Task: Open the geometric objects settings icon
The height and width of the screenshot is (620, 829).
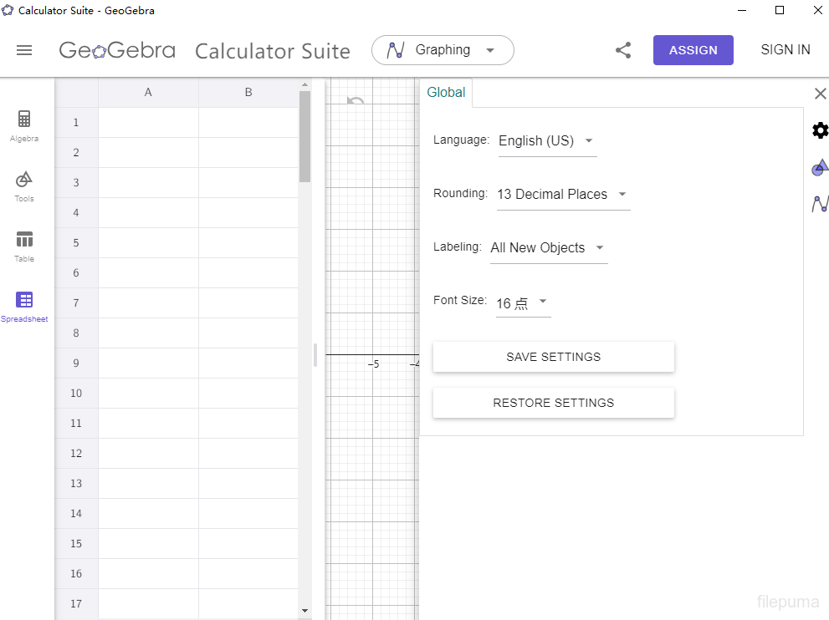Action: click(820, 167)
